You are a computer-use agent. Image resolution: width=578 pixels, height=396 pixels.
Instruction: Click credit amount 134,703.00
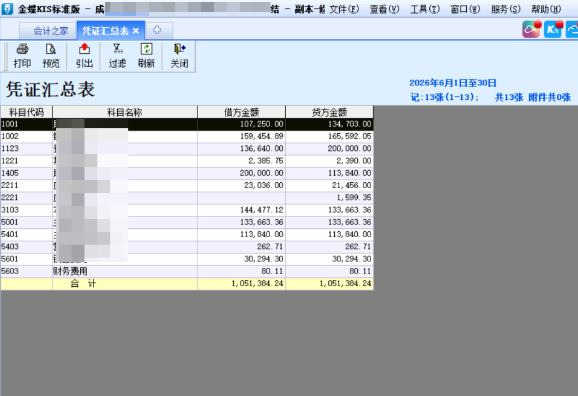point(330,124)
